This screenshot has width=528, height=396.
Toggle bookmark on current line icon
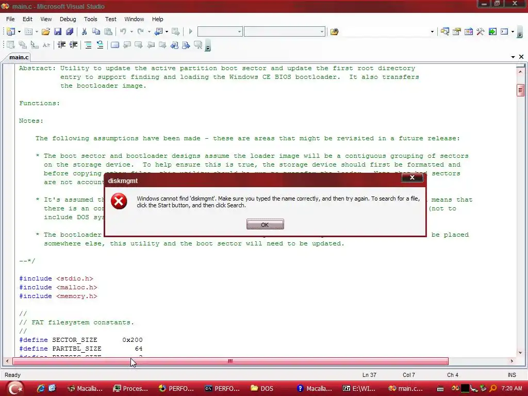tap(115, 45)
